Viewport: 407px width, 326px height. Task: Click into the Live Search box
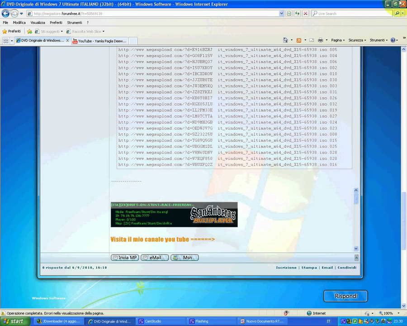click(x=352, y=14)
